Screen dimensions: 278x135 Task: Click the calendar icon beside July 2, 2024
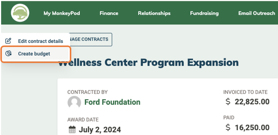tap(72, 129)
